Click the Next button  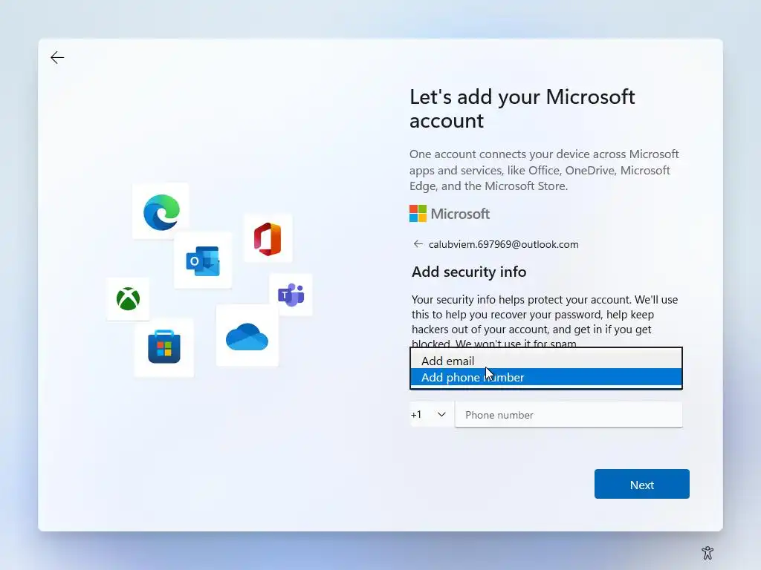click(x=641, y=484)
